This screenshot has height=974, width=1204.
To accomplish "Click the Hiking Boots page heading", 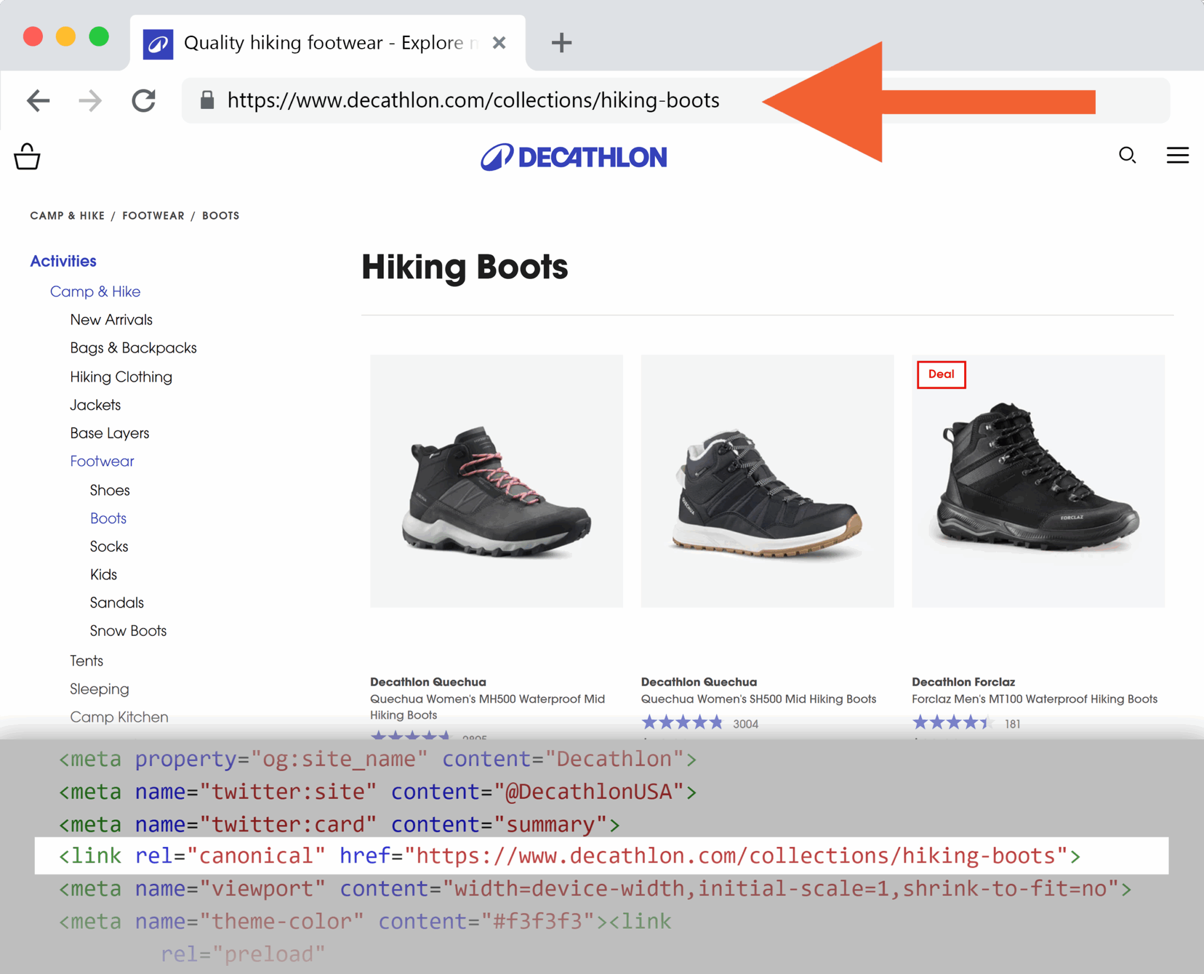I will click(464, 268).
